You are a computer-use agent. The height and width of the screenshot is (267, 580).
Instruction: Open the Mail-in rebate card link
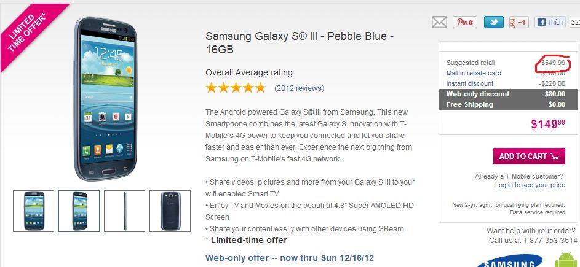tap(474, 73)
